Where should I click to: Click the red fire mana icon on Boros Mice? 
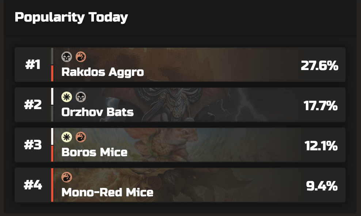pyautogui.click(x=81, y=137)
